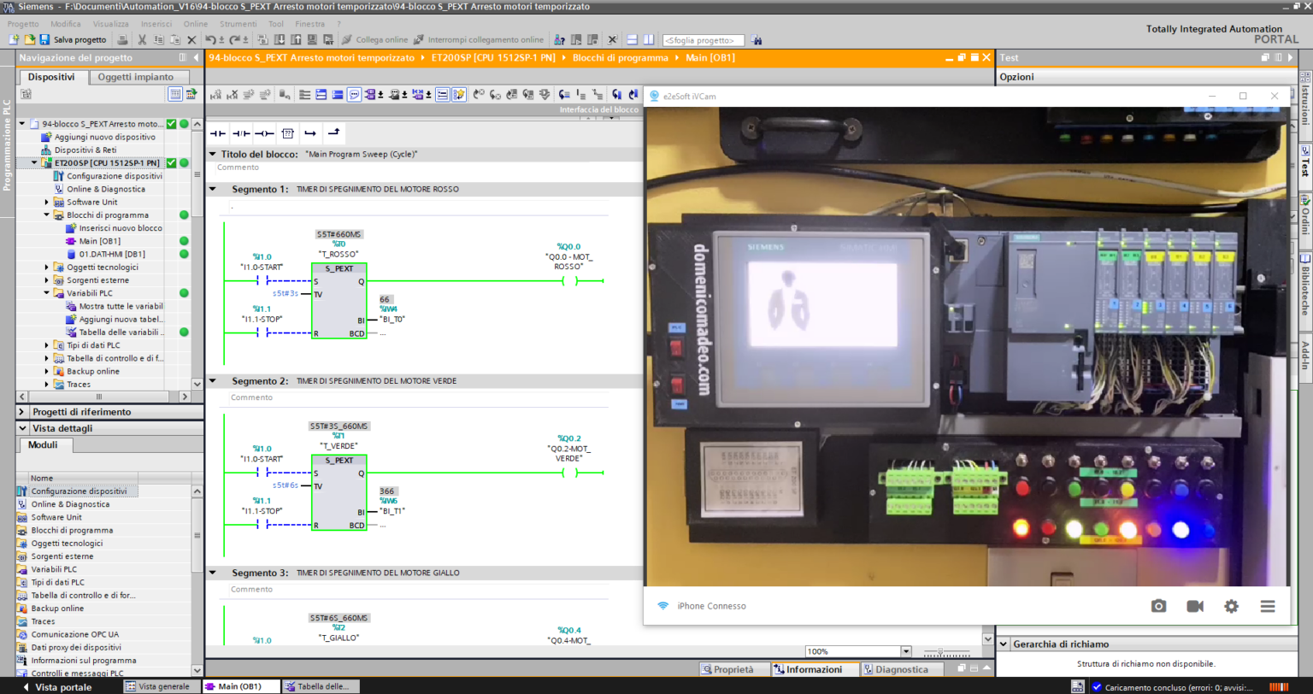Collapse the Segmento 1 network
This screenshot has width=1313, height=694.
[x=213, y=189]
